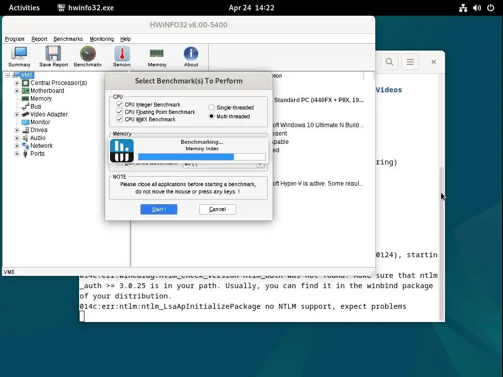The height and width of the screenshot is (377, 503).
Task: Click the Ports plug icon in tree
Action: pyautogui.click(x=26, y=154)
